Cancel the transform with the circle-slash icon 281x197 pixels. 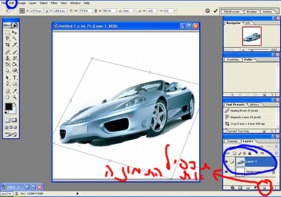tap(207, 11)
